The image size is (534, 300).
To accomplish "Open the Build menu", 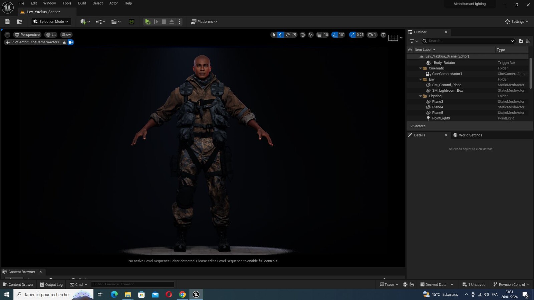I will point(82,3).
